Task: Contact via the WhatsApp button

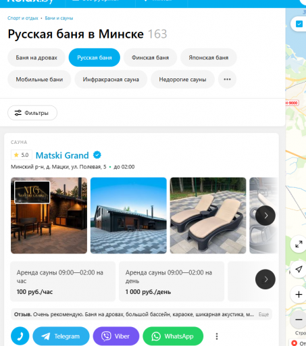Action: click(x=173, y=336)
